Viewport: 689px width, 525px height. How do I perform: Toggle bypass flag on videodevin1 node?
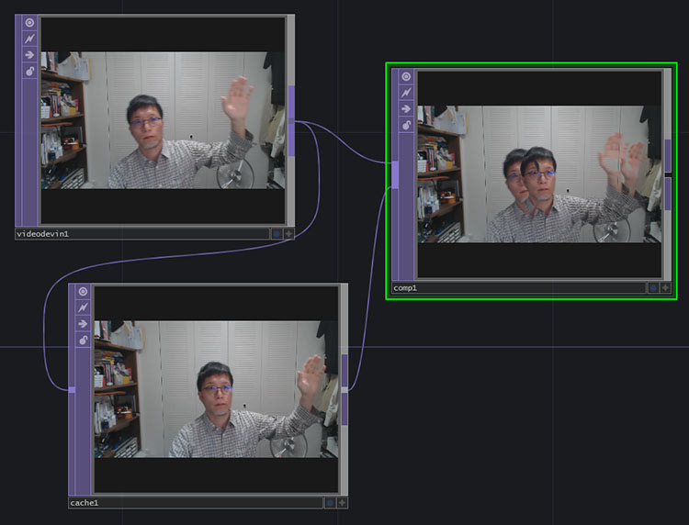click(x=29, y=39)
